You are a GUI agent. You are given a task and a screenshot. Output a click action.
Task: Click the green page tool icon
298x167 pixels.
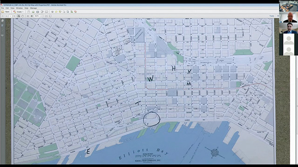(72, 12)
